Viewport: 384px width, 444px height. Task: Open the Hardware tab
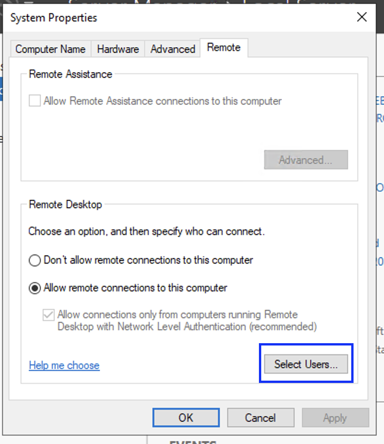point(118,49)
